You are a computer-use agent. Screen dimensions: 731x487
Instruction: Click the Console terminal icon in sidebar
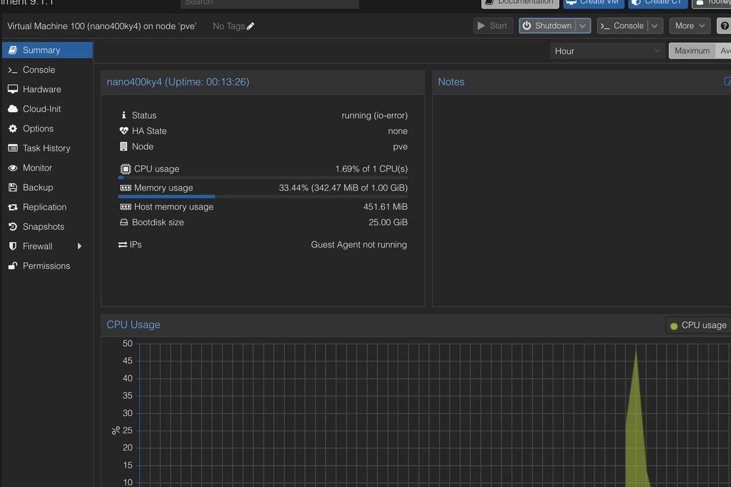click(x=12, y=70)
